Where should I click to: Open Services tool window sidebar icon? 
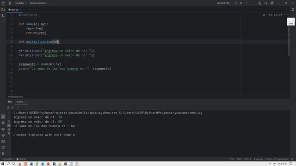[3, 135]
